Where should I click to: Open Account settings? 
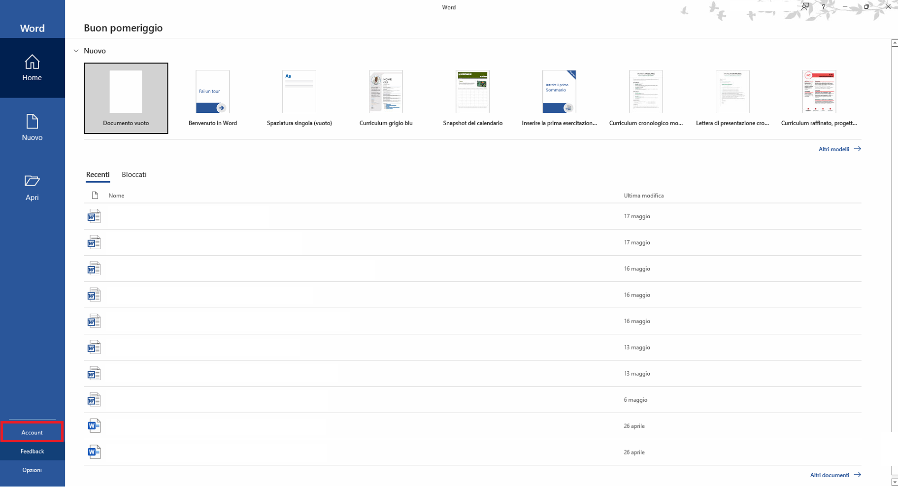(x=32, y=432)
